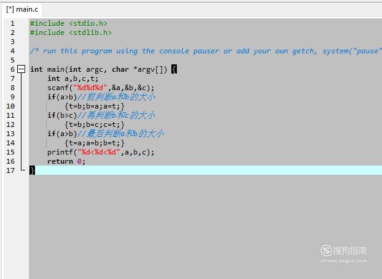This screenshot has height=279, width=382.
Task: Click the {t=a;a=b;b=t;} swap statement
Action: 95,143
